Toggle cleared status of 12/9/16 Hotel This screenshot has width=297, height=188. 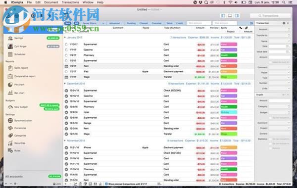tap(66, 112)
